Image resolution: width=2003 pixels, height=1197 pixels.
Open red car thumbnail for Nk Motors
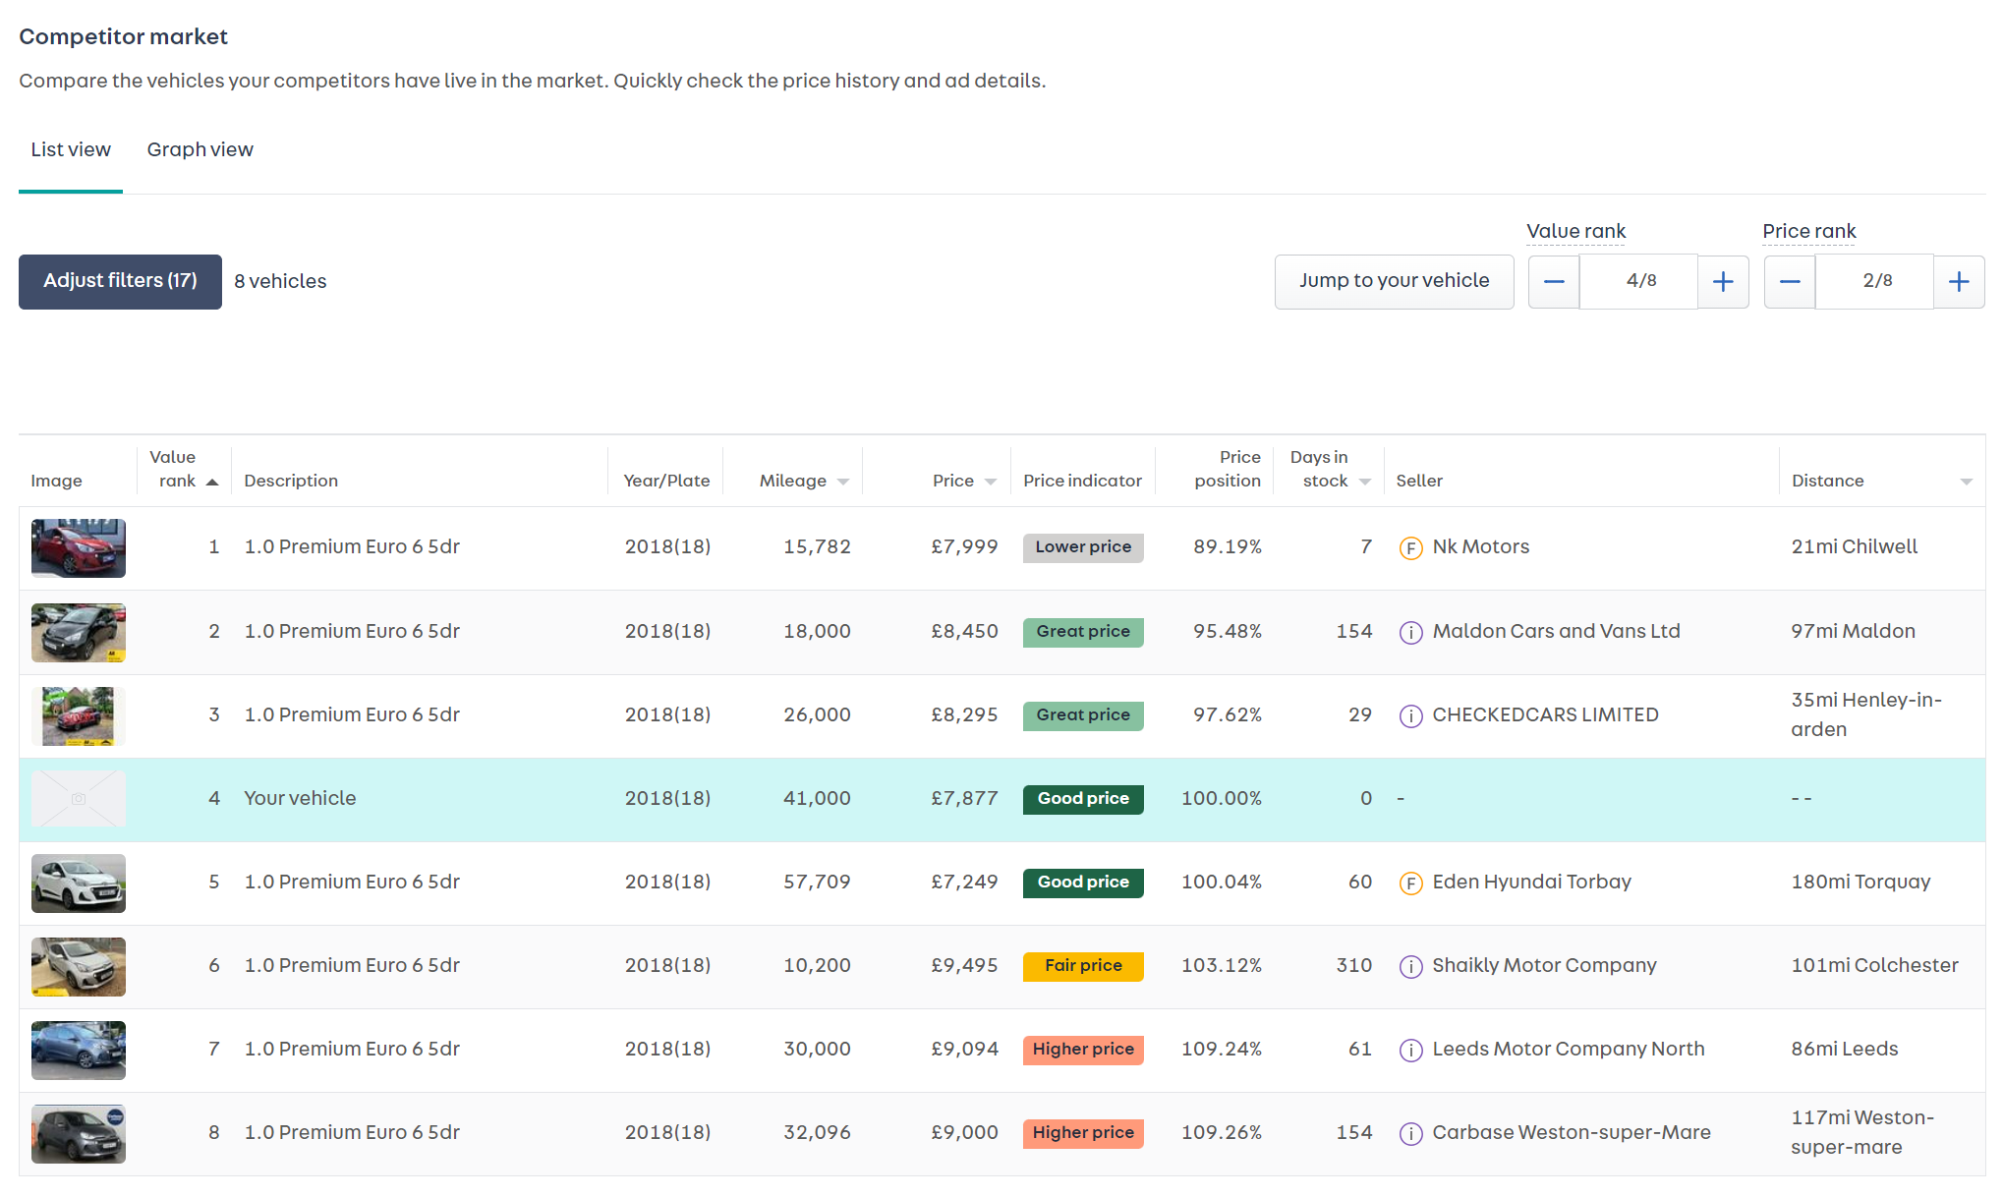coord(79,548)
